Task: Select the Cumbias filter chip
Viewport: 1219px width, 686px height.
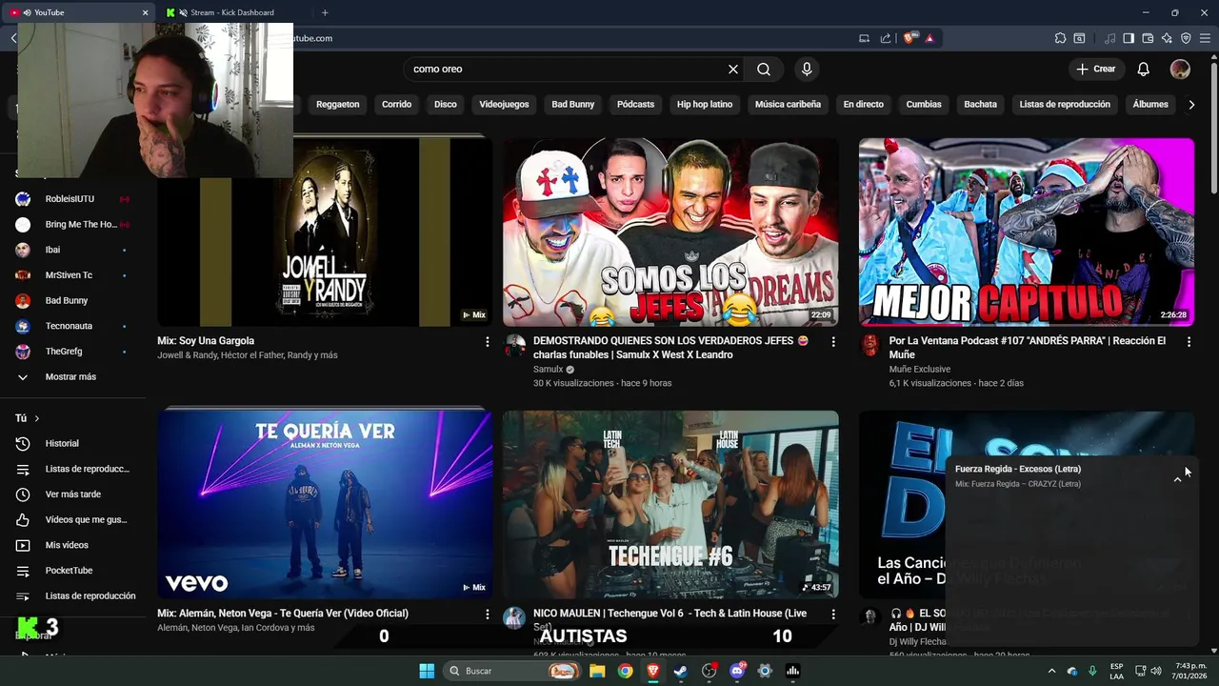Action: (x=924, y=105)
